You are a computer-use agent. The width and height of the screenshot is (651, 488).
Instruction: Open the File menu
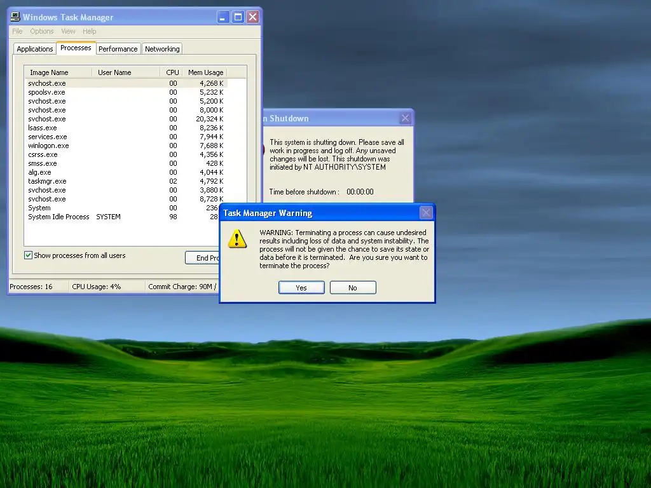coord(17,31)
